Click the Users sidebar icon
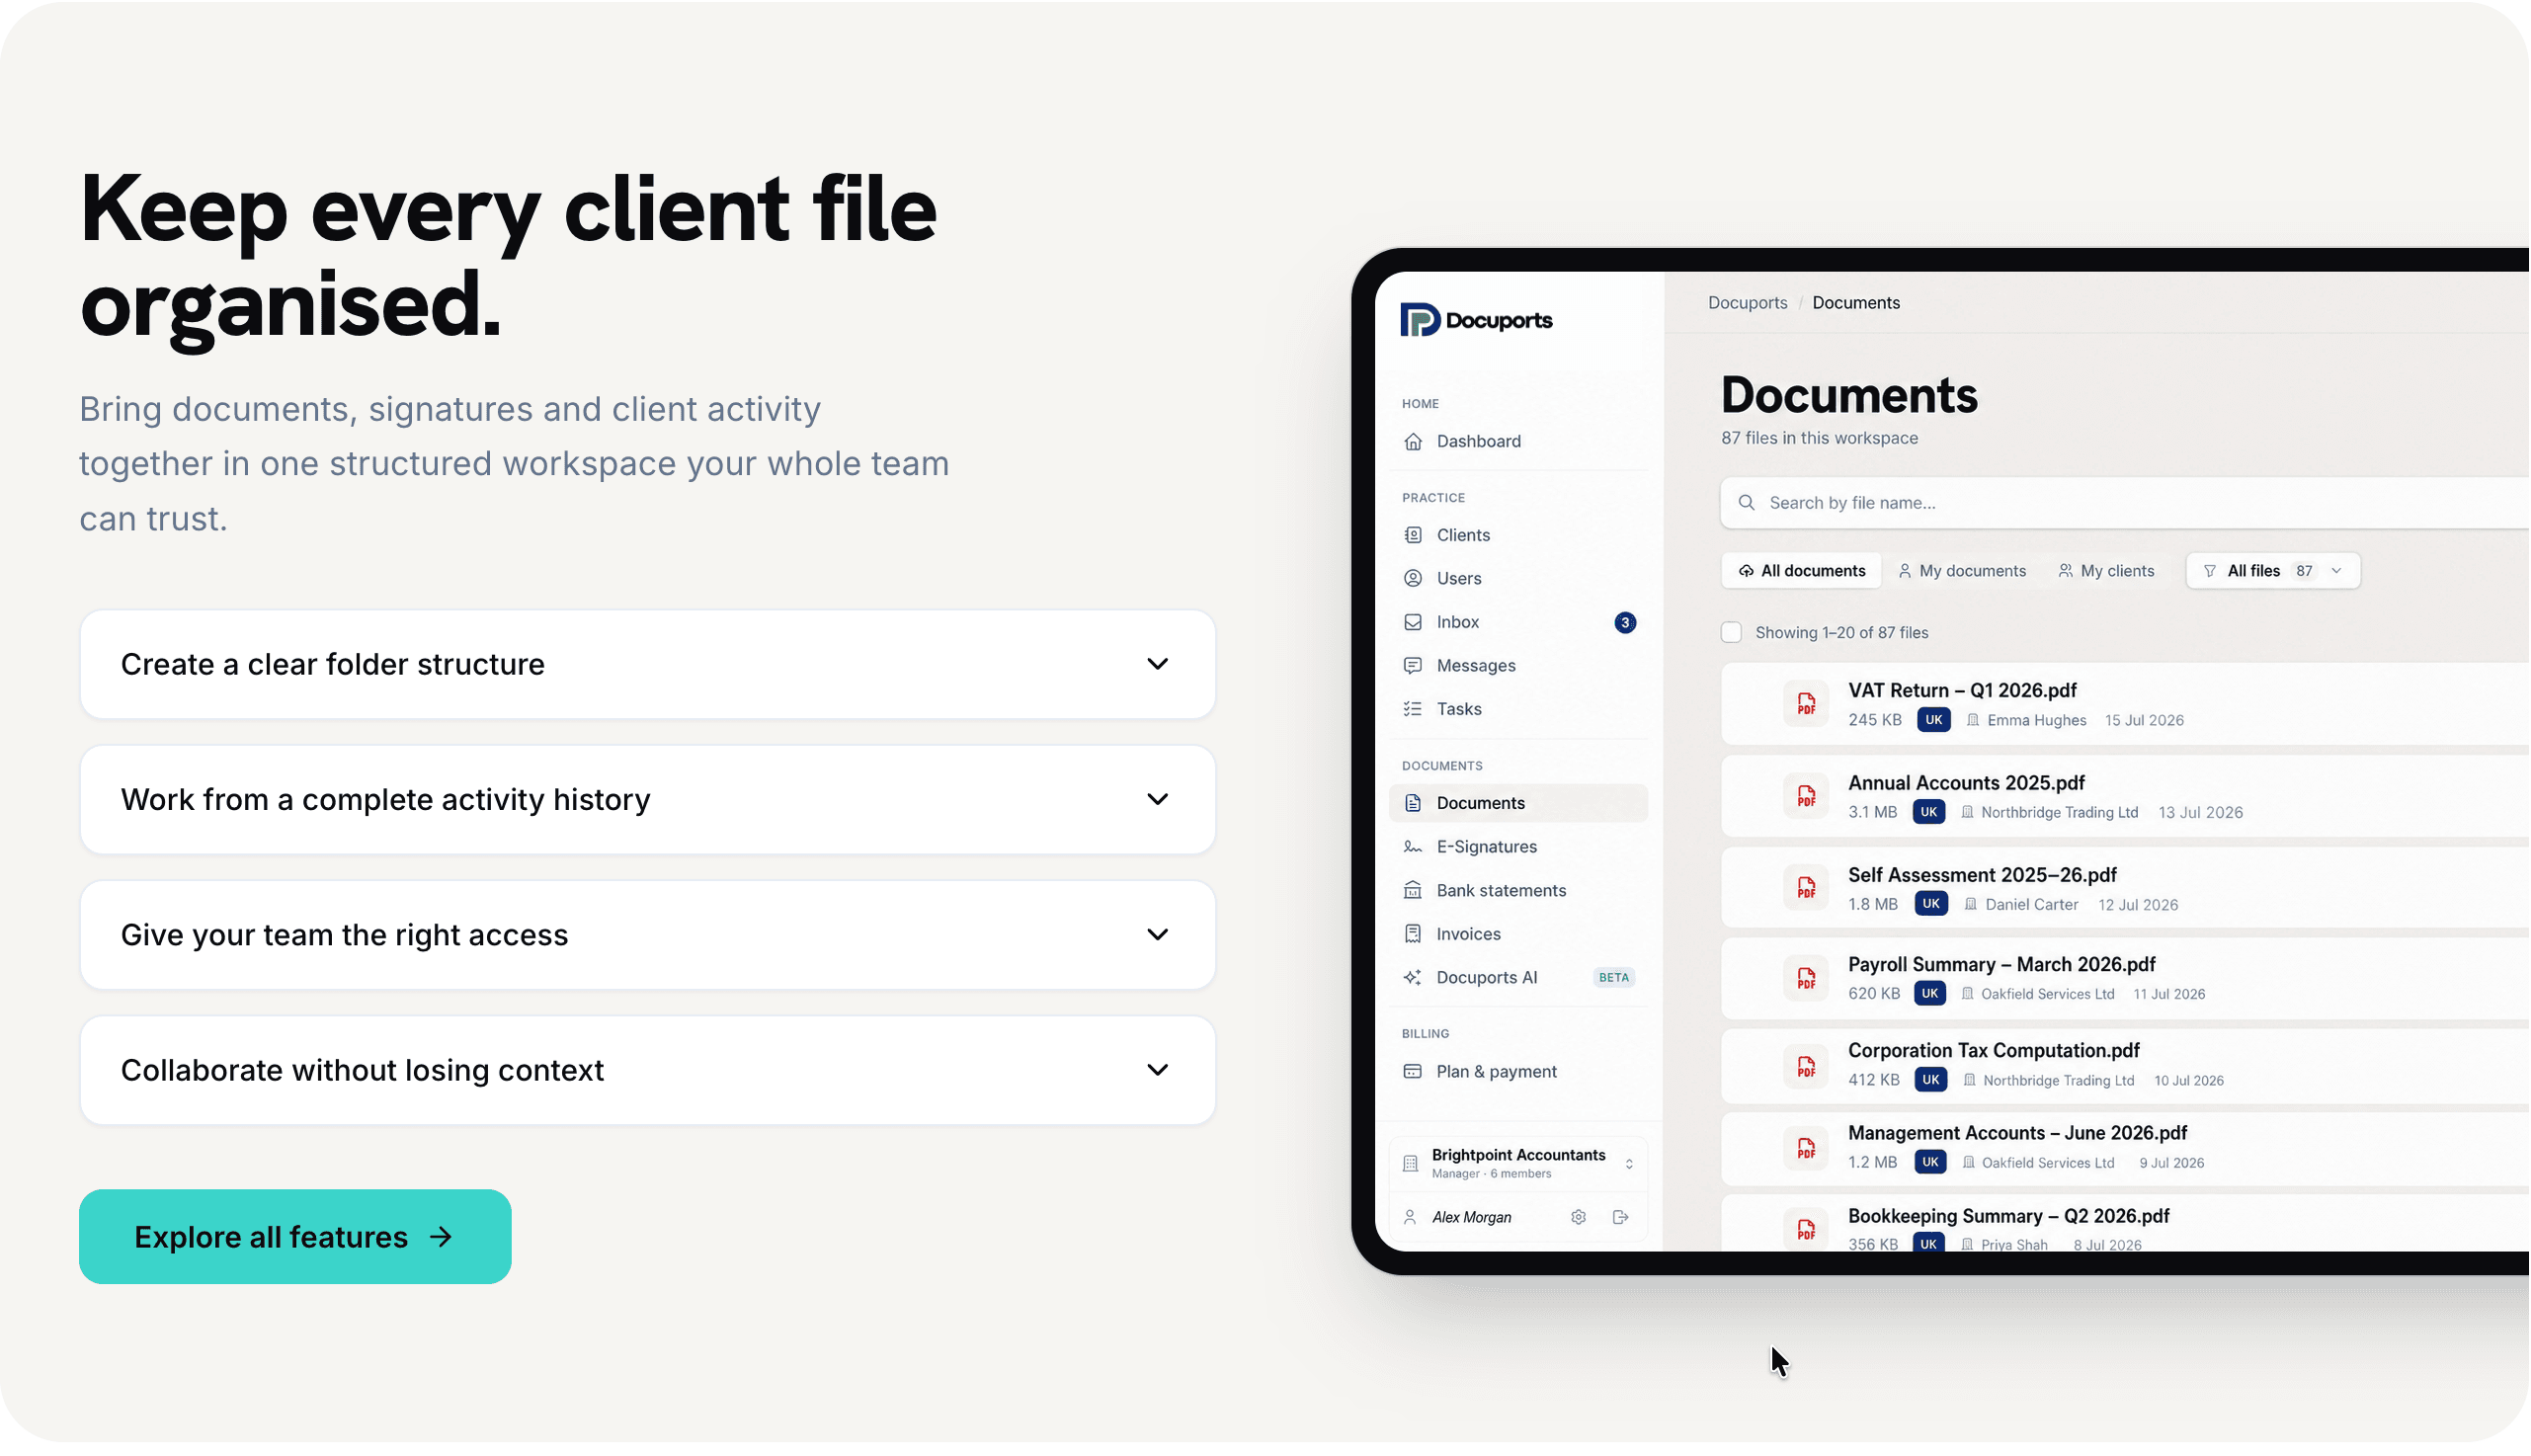2531x1456 pixels. [x=1413, y=579]
